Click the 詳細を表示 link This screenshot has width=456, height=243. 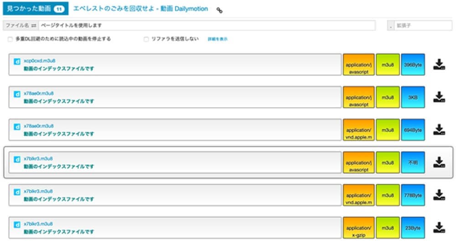click(x=218, y=39)
